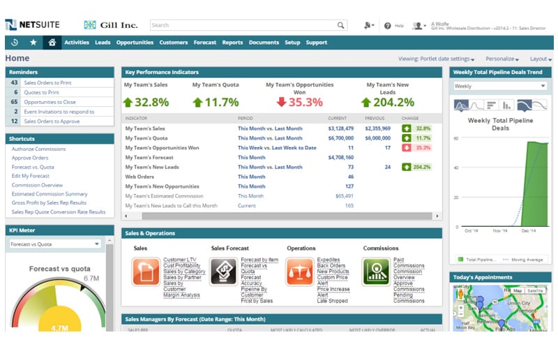Switch the map to Map view

coord(517,290)
